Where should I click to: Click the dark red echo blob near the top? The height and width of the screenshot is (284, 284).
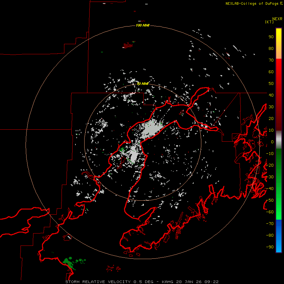coord(128,45)
